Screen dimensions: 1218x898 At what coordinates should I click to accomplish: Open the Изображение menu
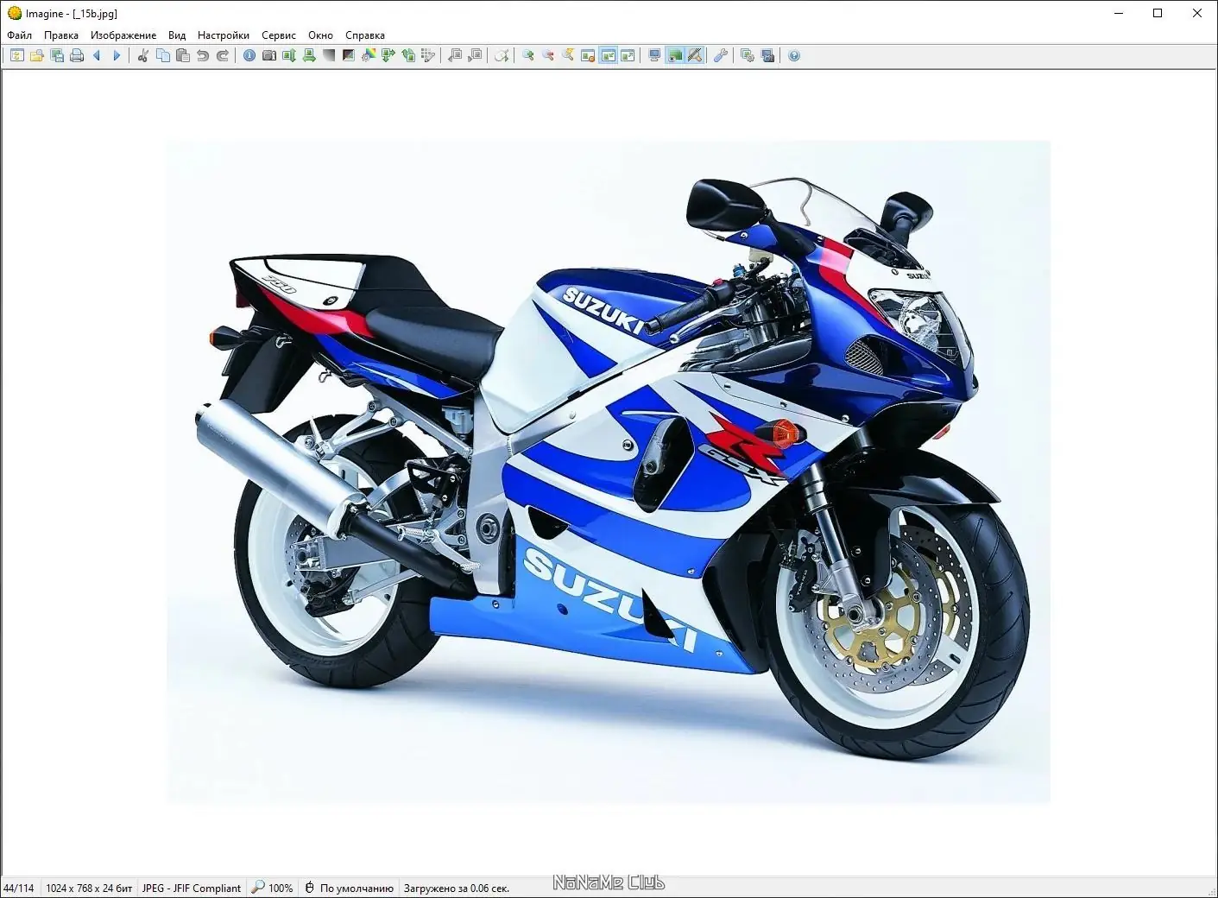coord(123,35)
